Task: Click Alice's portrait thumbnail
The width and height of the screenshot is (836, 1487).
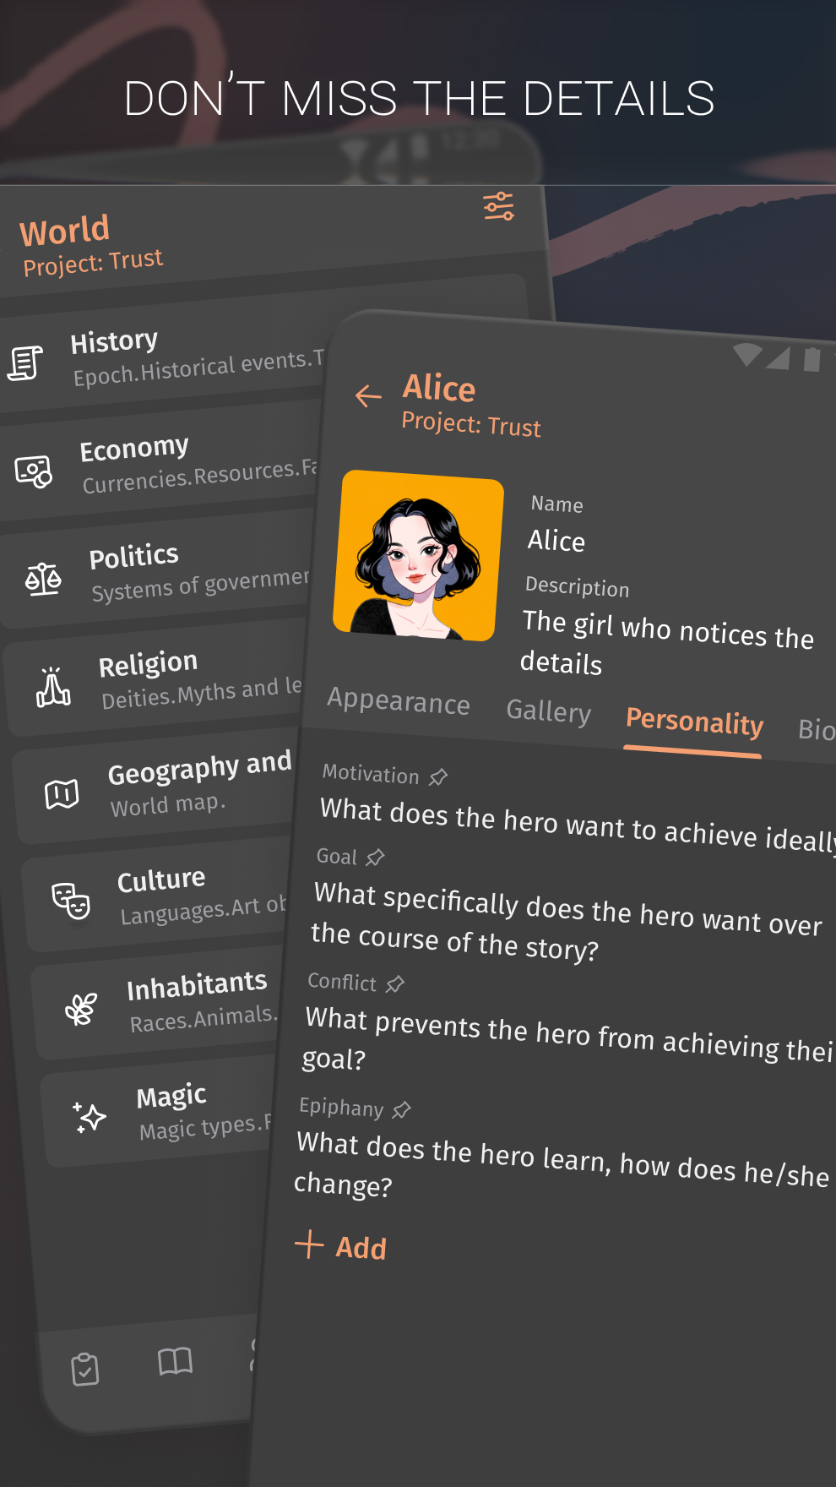Action: point(418,555)
